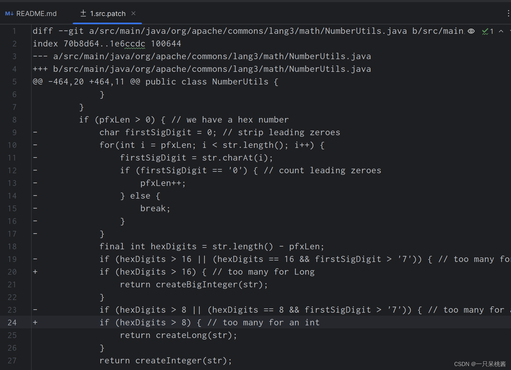Click the text 'createBigInteger(str);'

pos(212,285)
